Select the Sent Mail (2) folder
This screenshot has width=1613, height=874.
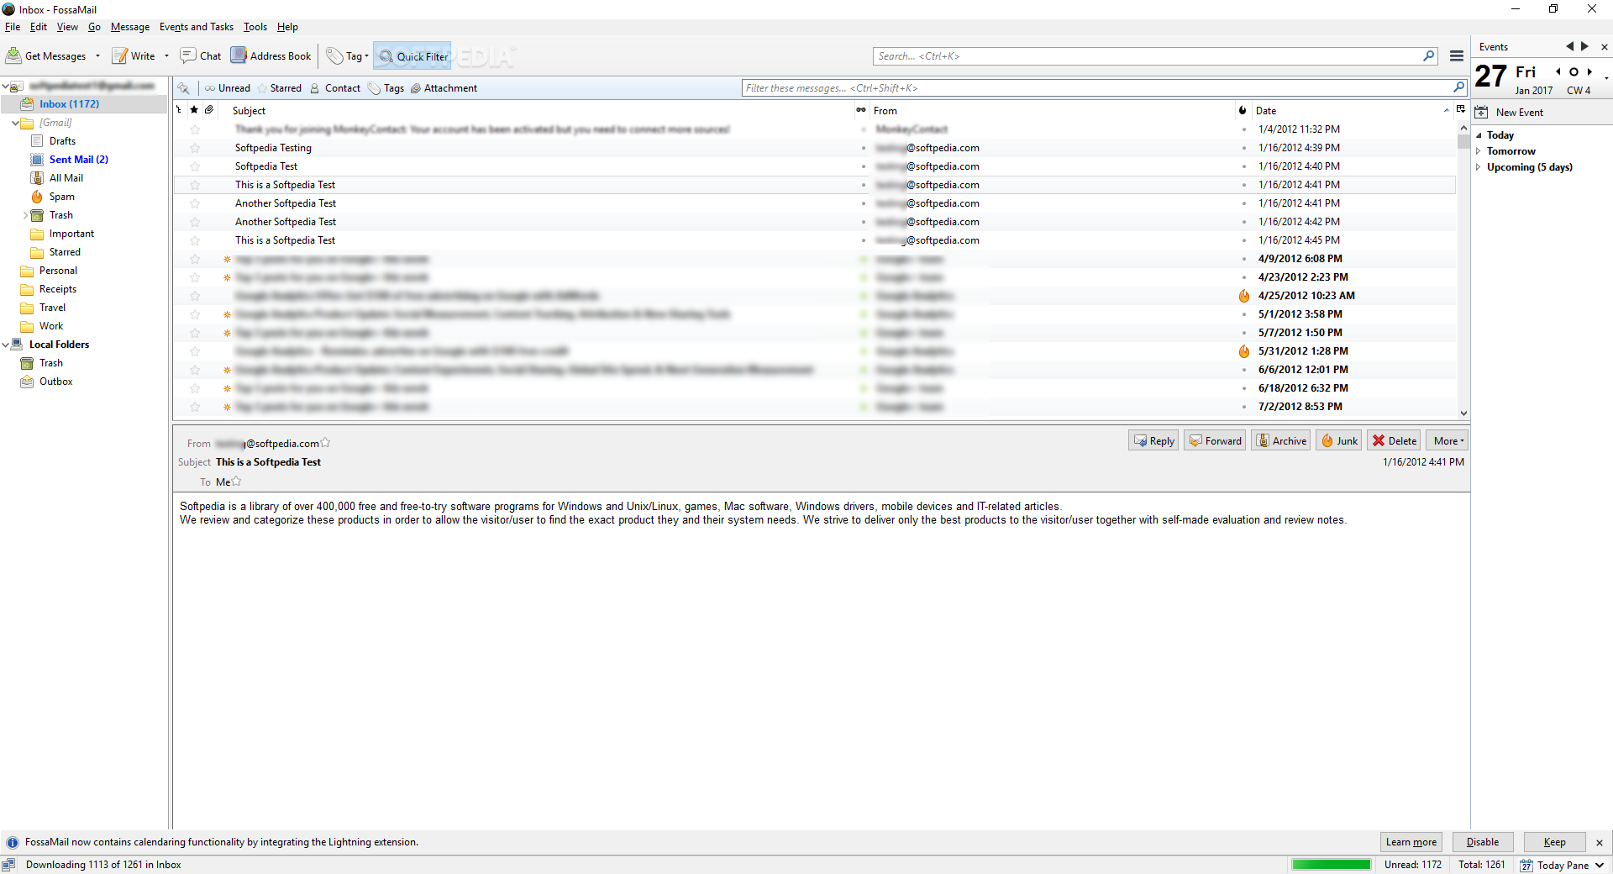pos(79,160)
